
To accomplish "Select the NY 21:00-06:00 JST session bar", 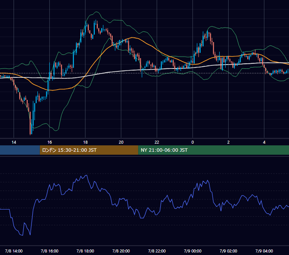I will pyautogui.click(x=214, y=150).
